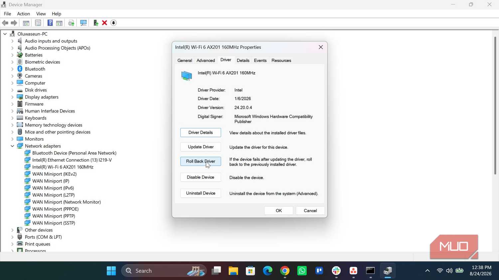Image resolution: width=499 pixels, height=280 pixels.
Task: Select Intel(R) Ethernet Connection (13) I219-V
Action: 72,160
